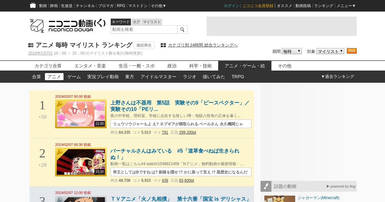Click the RSS feed badge
This screenshot has height=202, width=385.
[352, 51]
